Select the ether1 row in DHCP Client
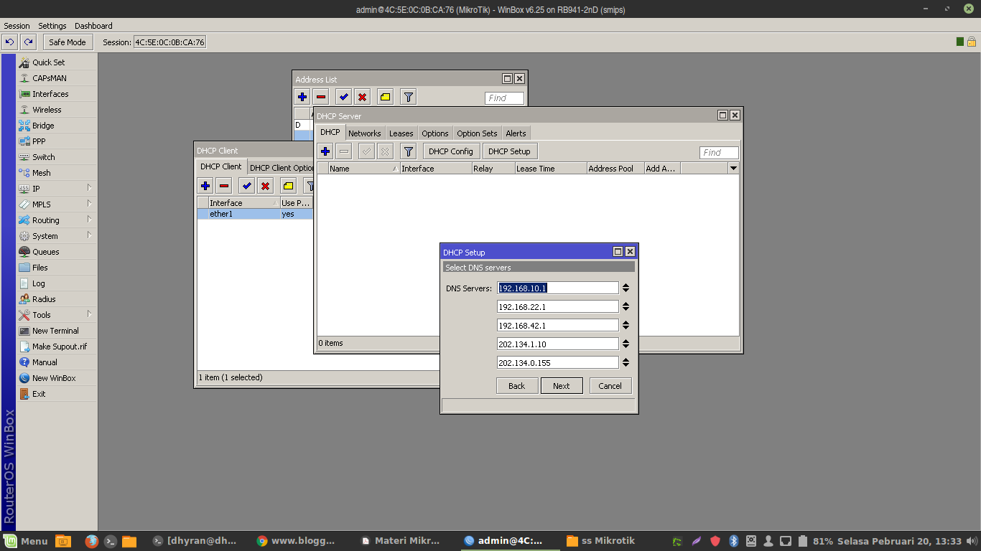This screenshot has width=981, height=551. [255, 214]
